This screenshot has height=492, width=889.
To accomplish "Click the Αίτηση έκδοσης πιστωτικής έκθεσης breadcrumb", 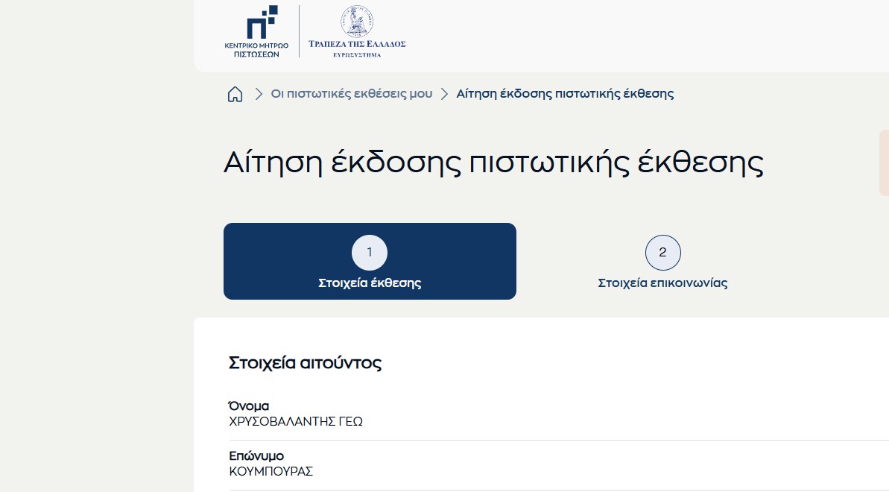I will click(565, 94).
